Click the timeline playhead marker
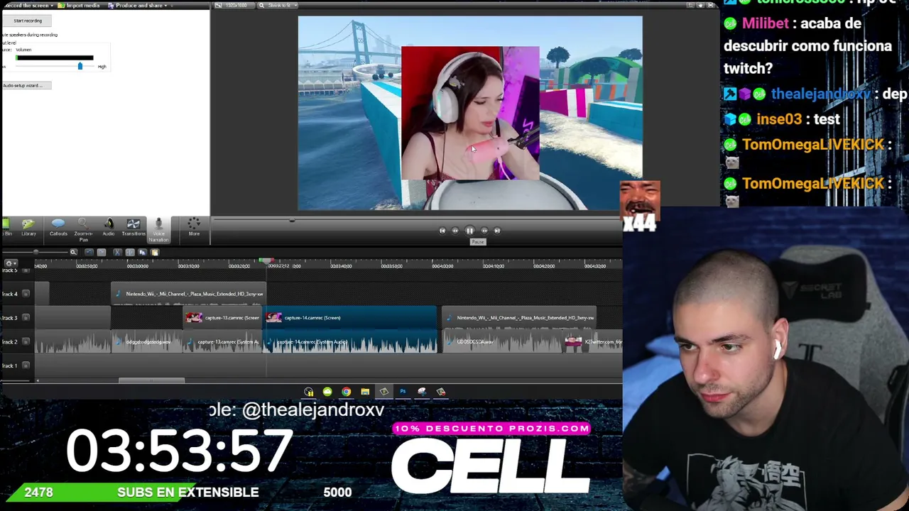Screen dimensions: 909x511 pos(266,262)
